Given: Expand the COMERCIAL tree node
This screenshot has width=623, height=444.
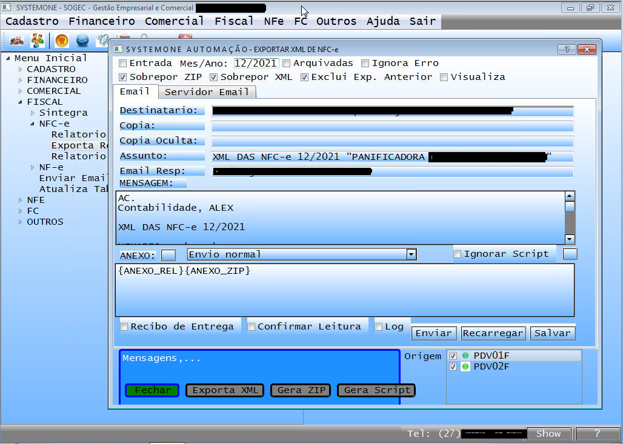Looking at the screenshot, I should click(20, 91).
